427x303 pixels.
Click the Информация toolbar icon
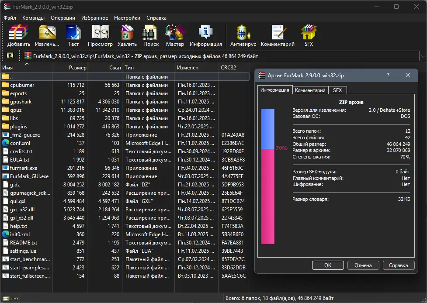click(205, 32)
